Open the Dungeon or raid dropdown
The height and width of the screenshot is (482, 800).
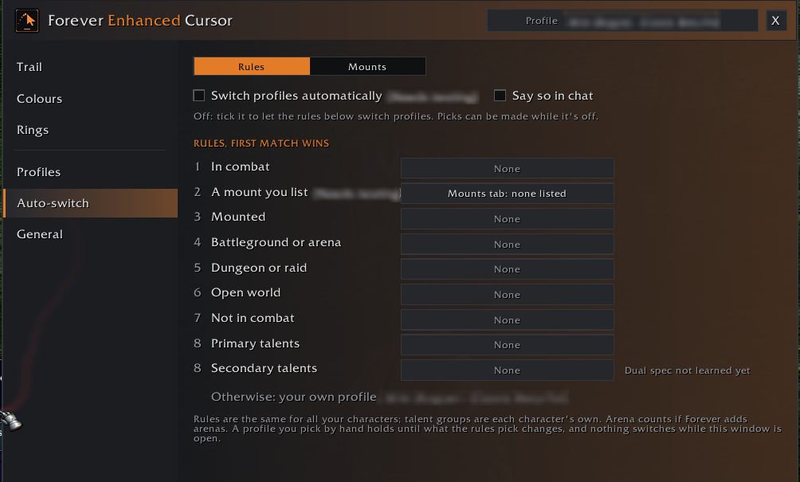tap(507, 268)
